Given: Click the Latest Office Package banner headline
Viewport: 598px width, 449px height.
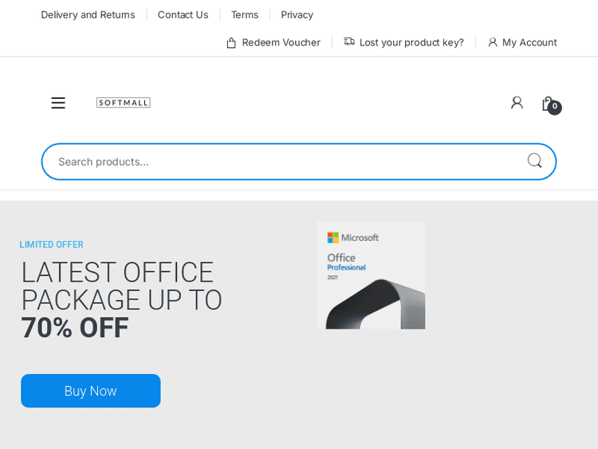Looking at the screenshot, I should [x=121, y=299].
